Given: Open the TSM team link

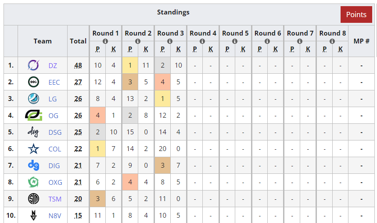Looking at the screenshot, I should (55, 199).
